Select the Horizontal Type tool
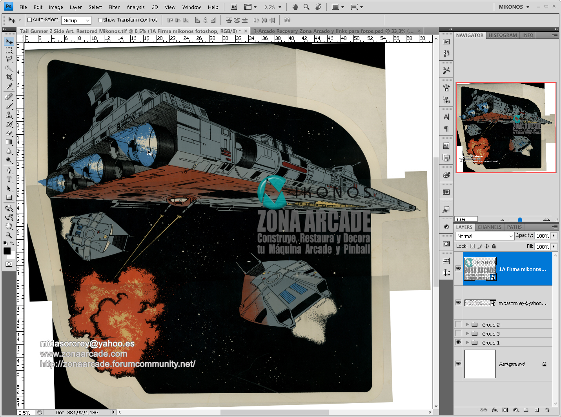Image resolution: width=561 pixels, height=417 pixels. (9, 179)
